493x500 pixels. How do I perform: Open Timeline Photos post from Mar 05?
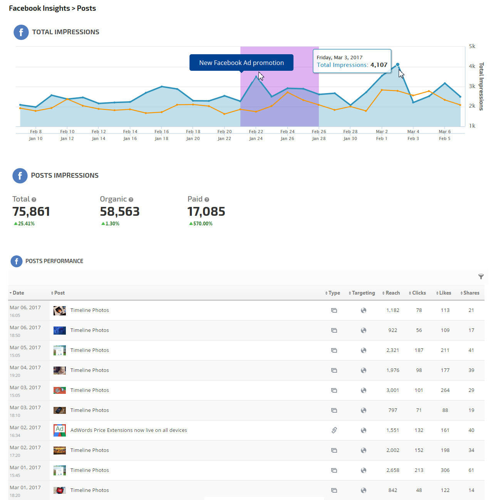[89, 350]
